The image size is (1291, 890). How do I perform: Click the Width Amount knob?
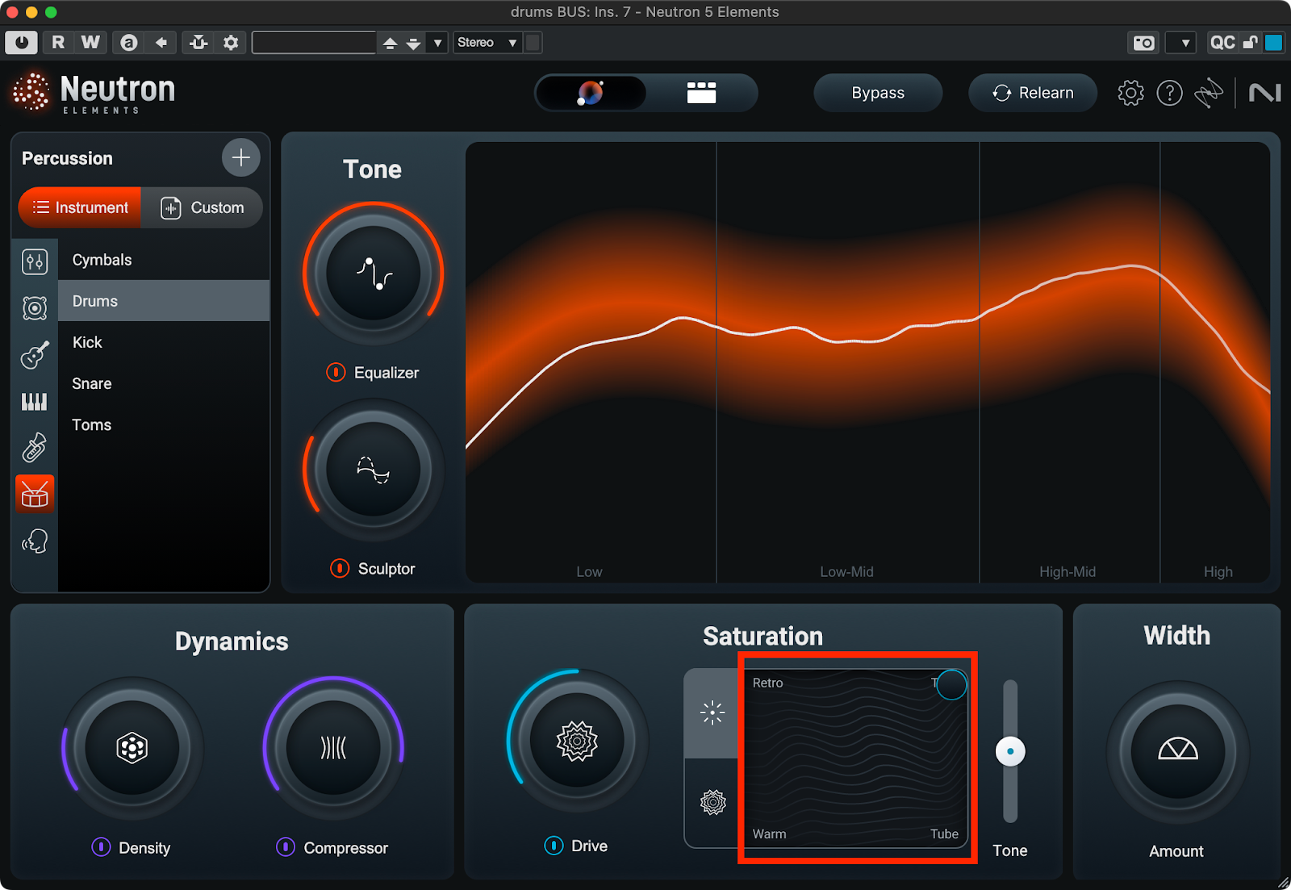1178,752
